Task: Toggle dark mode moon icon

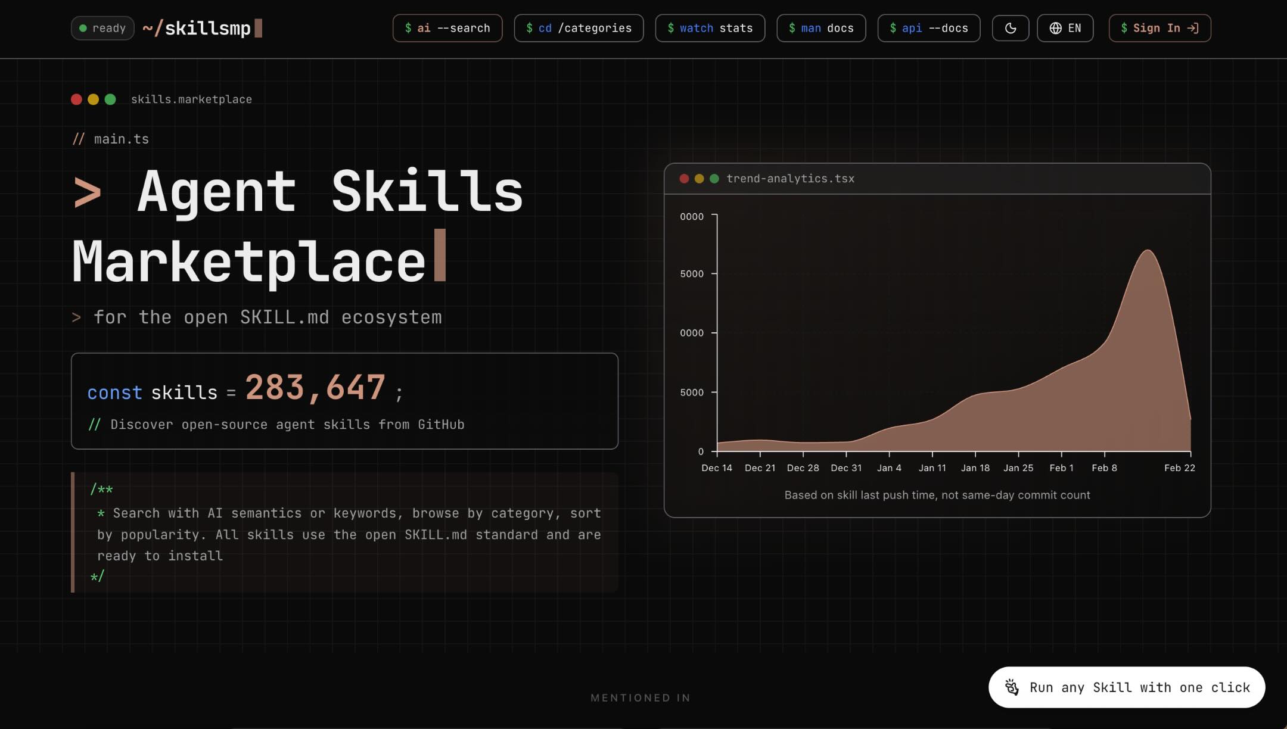Action: 1010,28
